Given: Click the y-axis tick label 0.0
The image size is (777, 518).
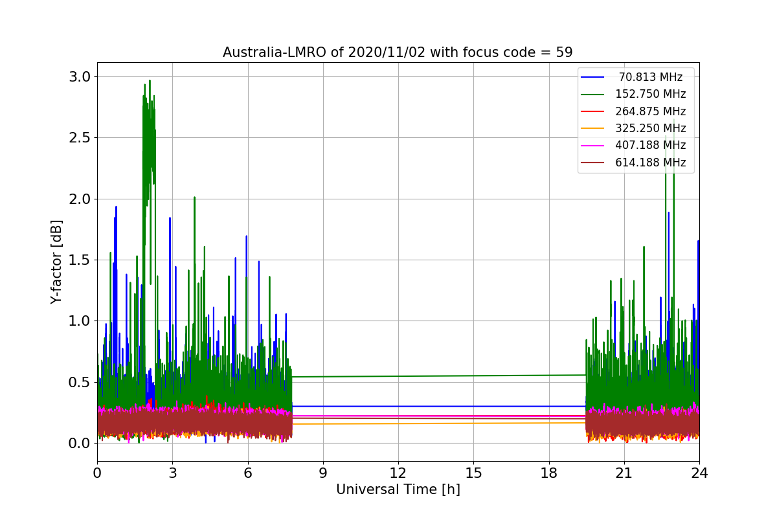Looking at the screenshot, I should (80, 444).
